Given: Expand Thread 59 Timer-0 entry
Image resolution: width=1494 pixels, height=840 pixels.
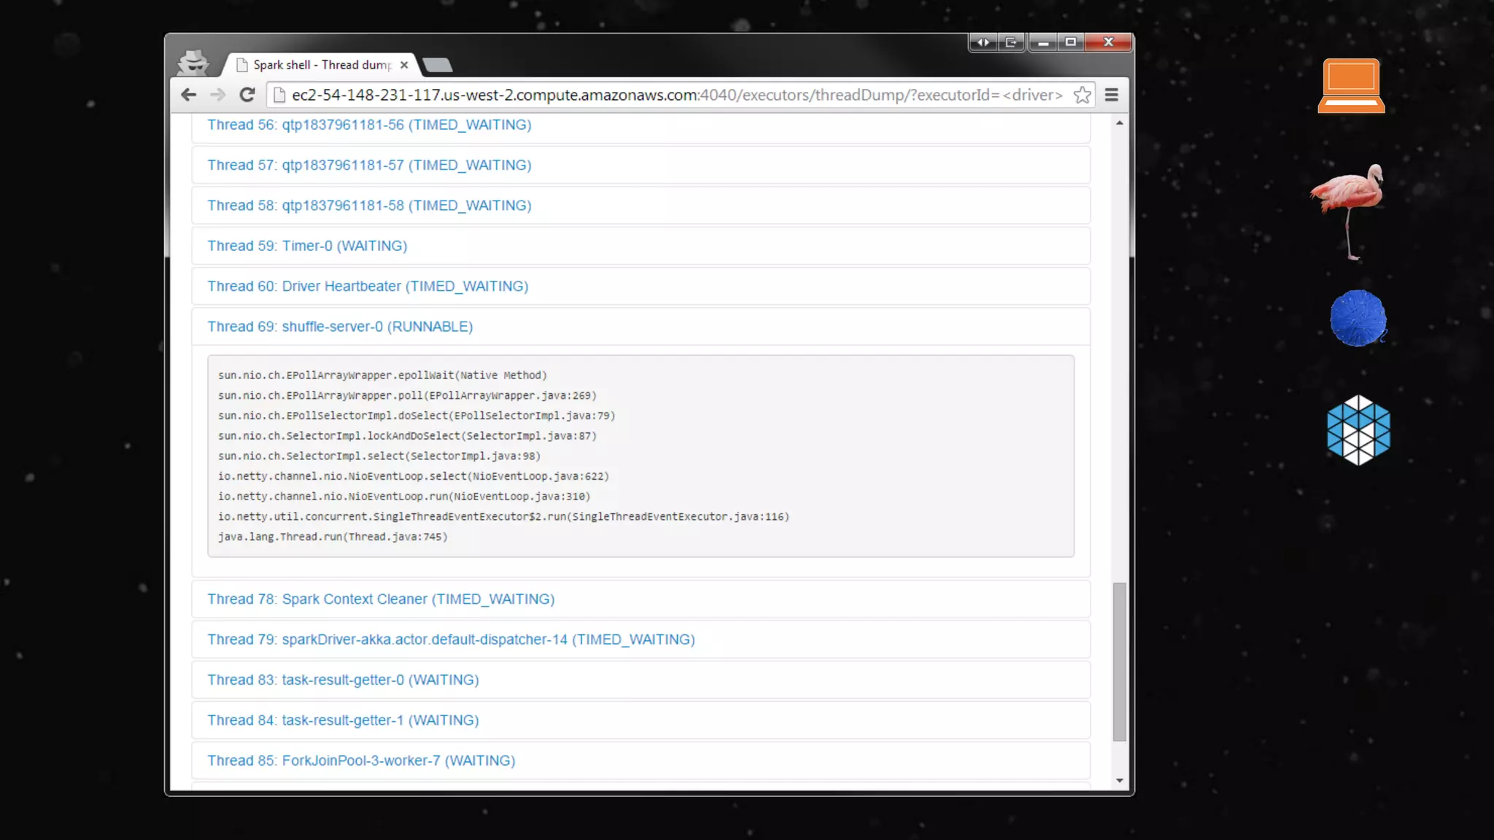Looking at the screenshot, I should [307, 246].
